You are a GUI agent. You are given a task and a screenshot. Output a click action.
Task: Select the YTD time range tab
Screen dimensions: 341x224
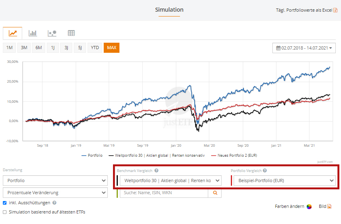tap(95, 48)
